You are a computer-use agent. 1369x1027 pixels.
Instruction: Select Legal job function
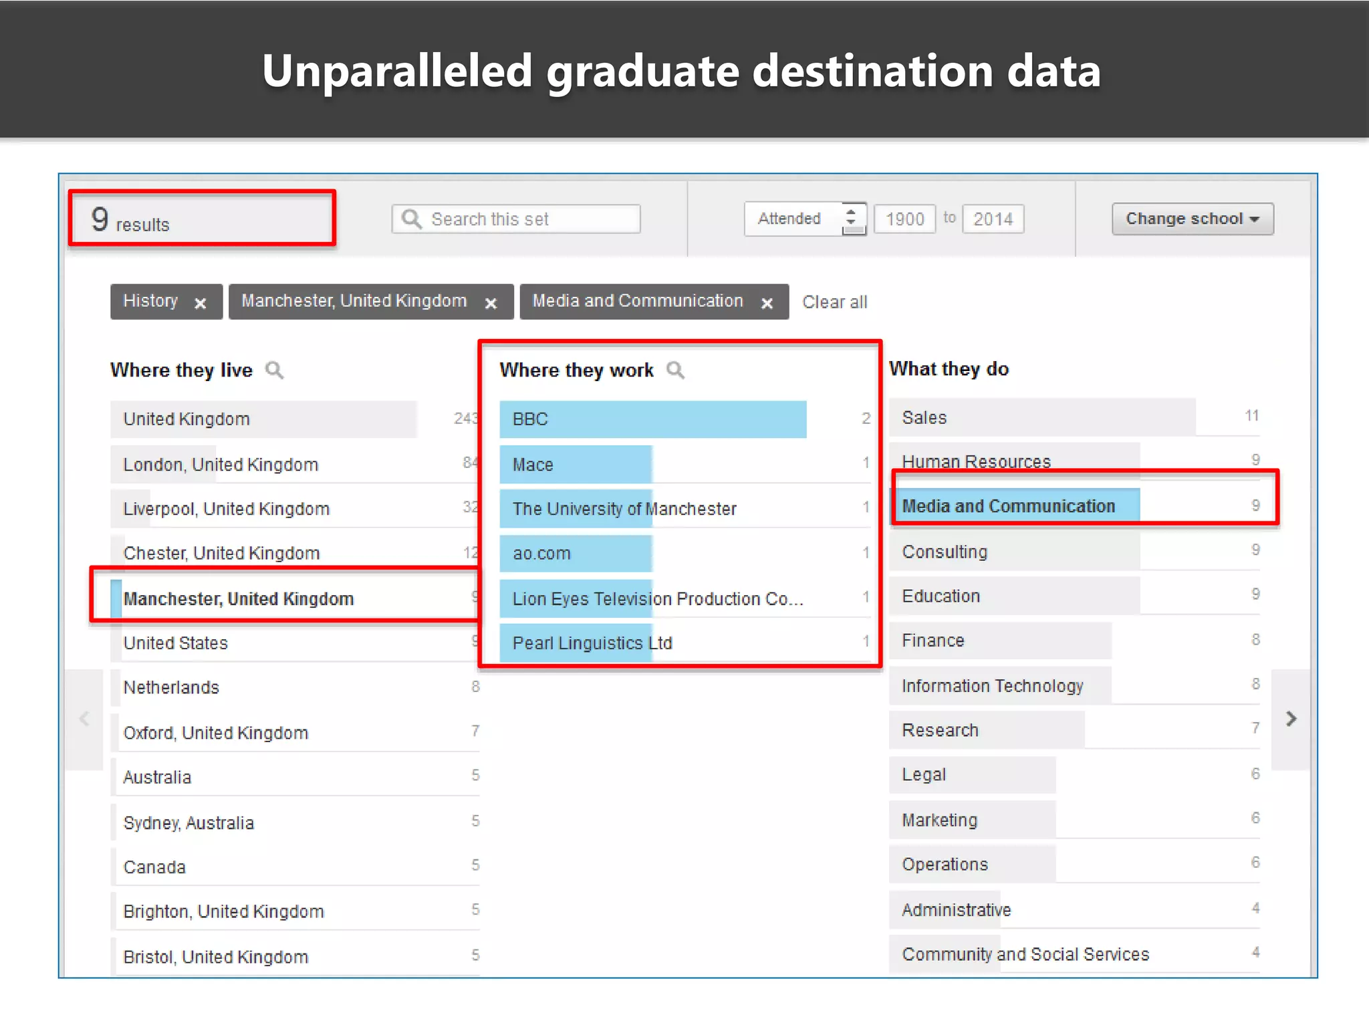(x=1074, y=775)
